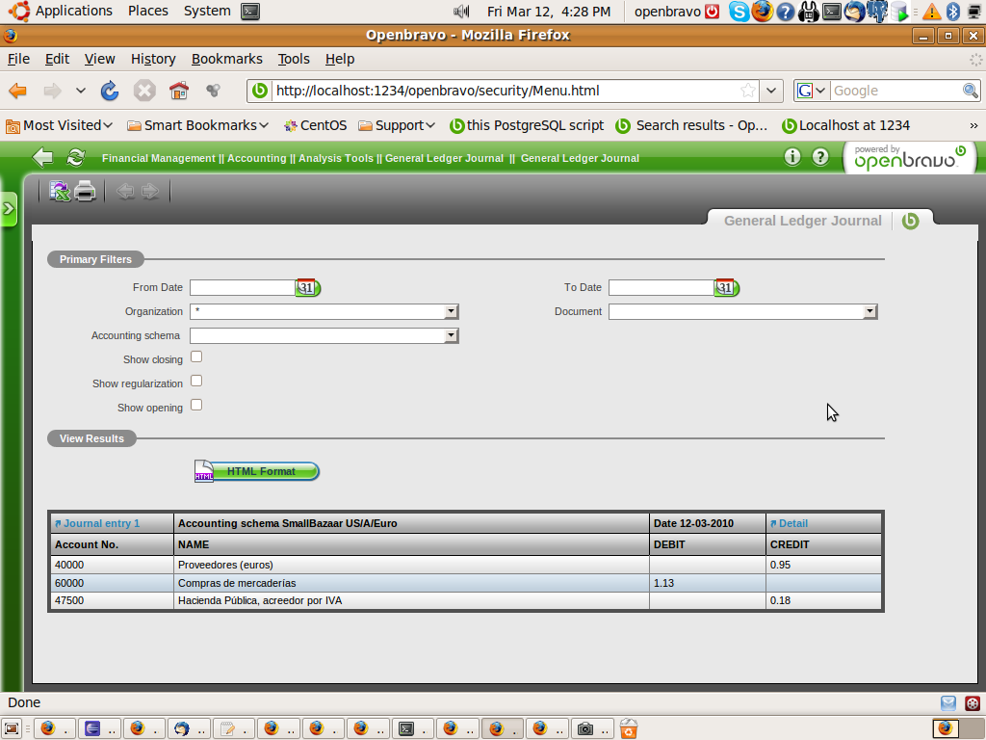This screenshot has width=986, height=740.
Task: Open the CentOS bookmark
Action: point(316,125)
